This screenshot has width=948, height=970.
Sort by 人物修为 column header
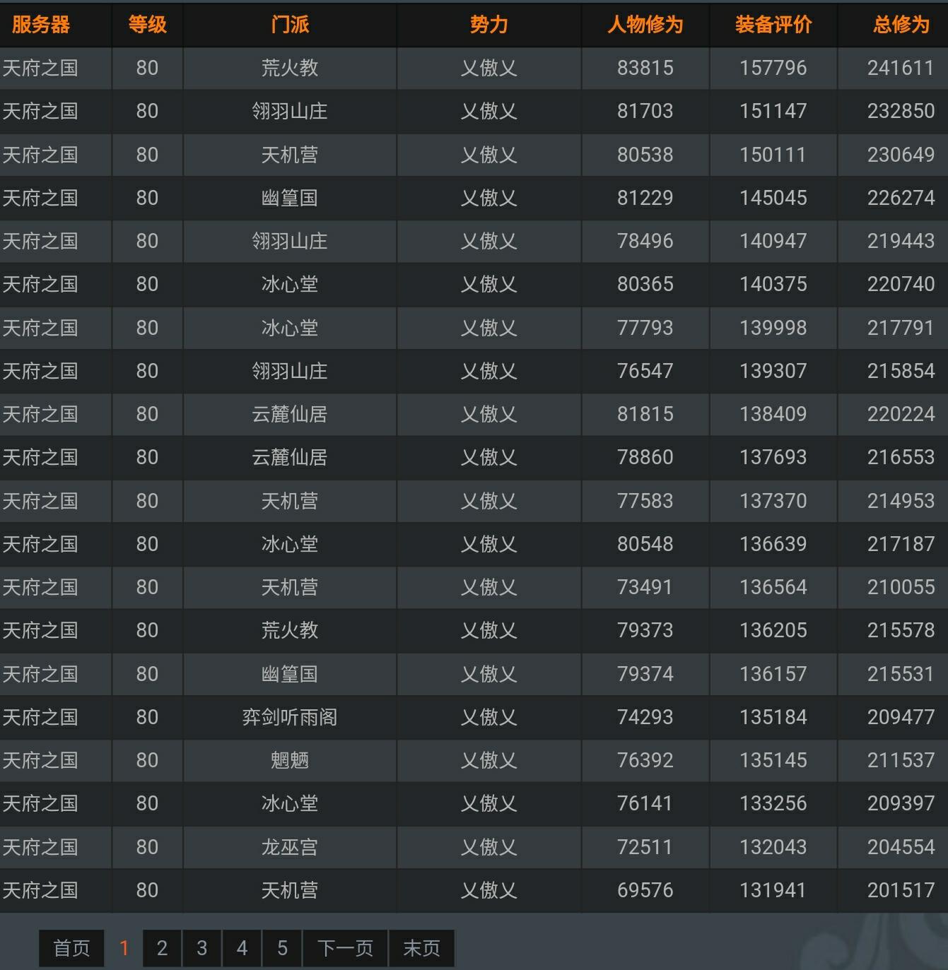click(x=645, y=25)
